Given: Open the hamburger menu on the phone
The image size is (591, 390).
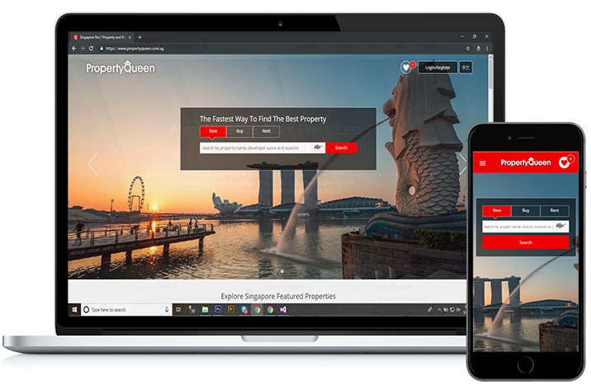Looking at the screenshot, I should pos(482,163).
